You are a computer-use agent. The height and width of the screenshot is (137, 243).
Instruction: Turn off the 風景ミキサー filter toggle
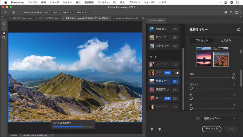[x=175, y=81]
